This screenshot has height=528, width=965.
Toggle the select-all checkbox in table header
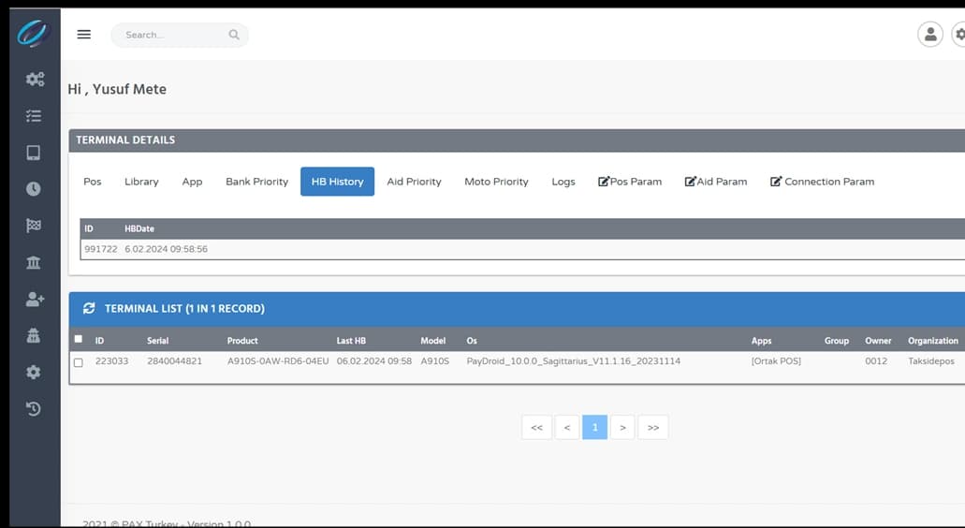(x=78, y=340)
